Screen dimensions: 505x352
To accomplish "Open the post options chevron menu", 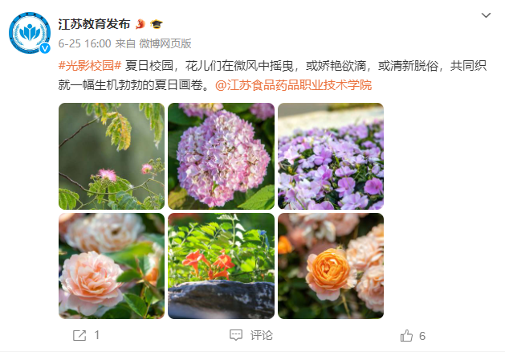I will [x=486, y=15].
